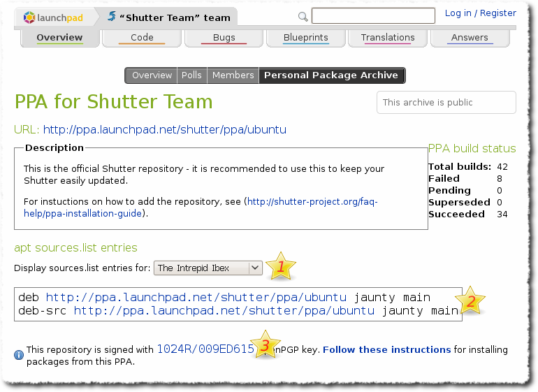538x392 pixels.
Task: Select the Personal Package Archive sub-menu item
Action: pyautogui.click(x=331, y=75)
